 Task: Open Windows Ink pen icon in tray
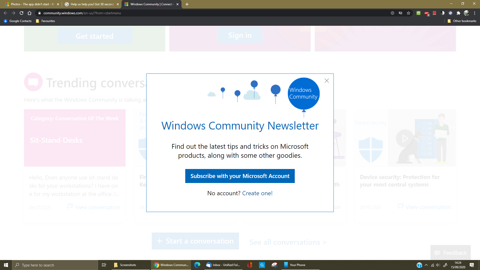(x=445, y=265)
